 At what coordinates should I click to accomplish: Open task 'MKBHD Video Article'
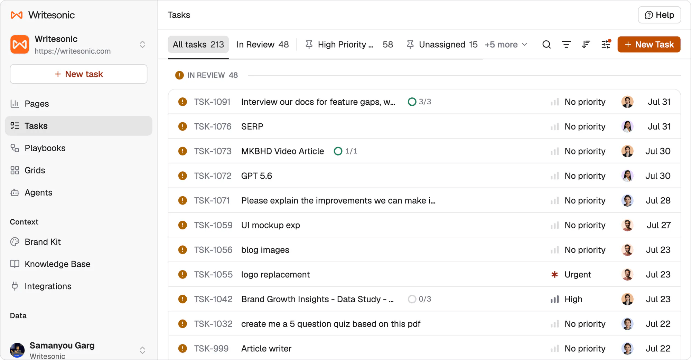tap(283, 151)
